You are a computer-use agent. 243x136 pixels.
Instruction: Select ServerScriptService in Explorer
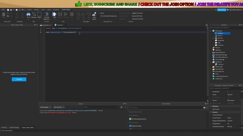click(x=221, y=57)
